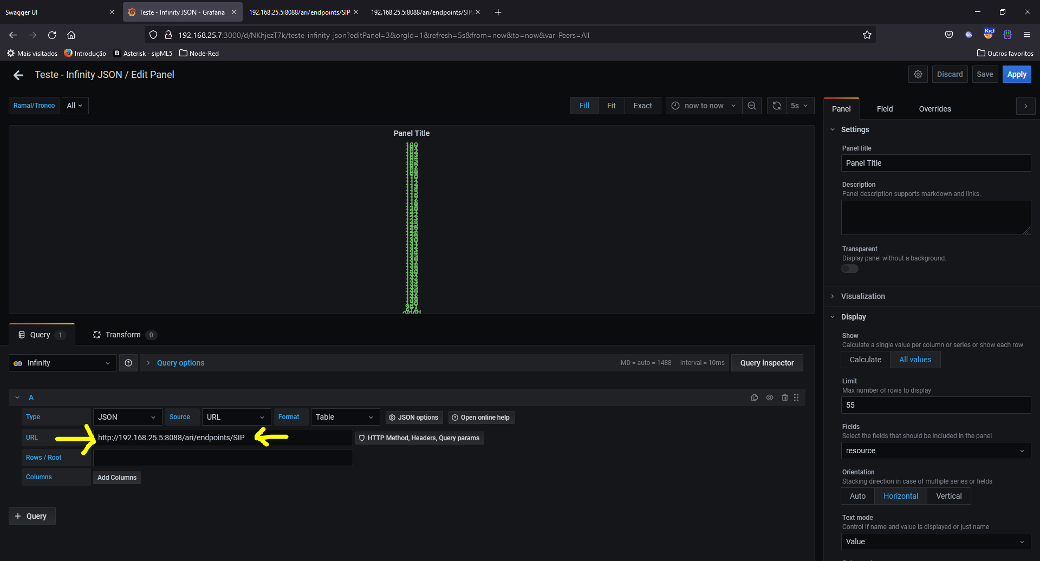Viewport: 1040px width, 561px height.
Task: Switch to the Transform tab
Action: 122,334
